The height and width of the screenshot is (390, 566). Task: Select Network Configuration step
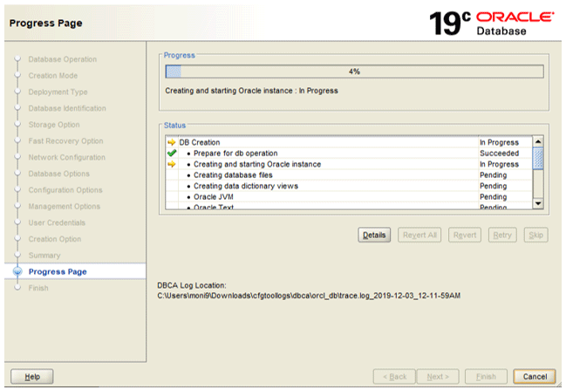tap(67, 157)
